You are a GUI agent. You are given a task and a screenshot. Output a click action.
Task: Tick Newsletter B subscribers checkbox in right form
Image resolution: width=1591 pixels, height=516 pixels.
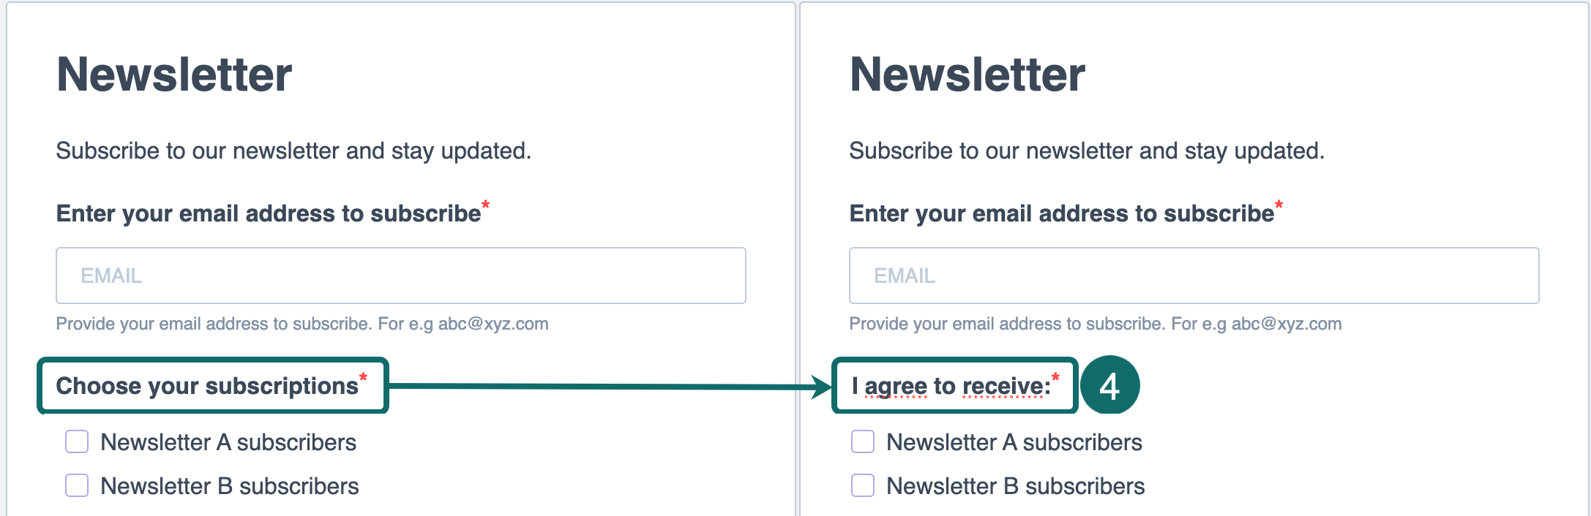click(863, 486)
